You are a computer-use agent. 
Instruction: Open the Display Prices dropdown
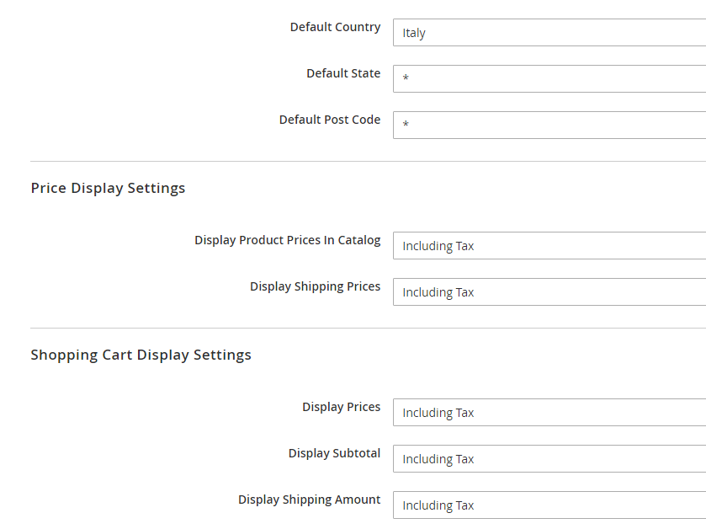547,412
